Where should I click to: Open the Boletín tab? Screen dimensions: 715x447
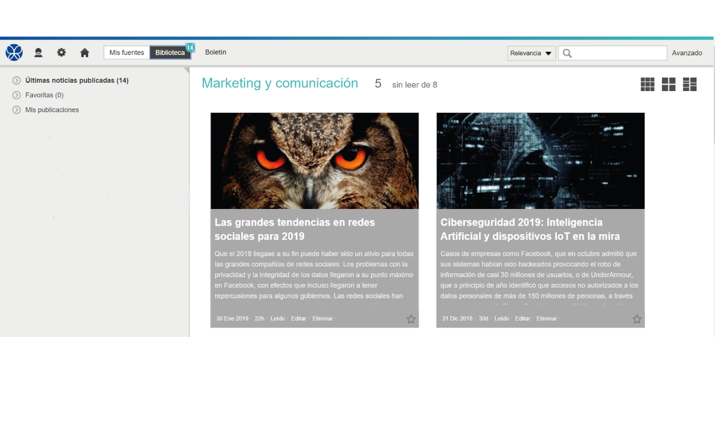(x=216, y=52)
